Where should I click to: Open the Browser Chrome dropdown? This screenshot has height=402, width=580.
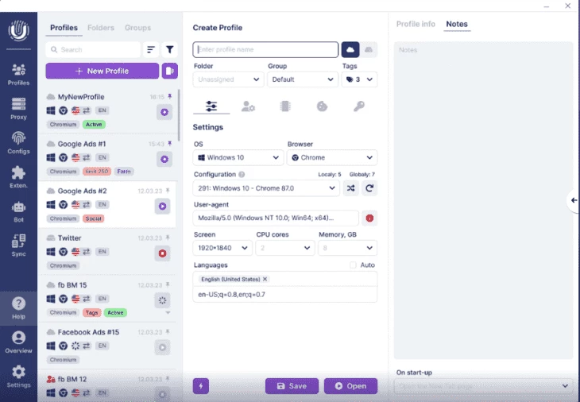click(x=331, y=157)
